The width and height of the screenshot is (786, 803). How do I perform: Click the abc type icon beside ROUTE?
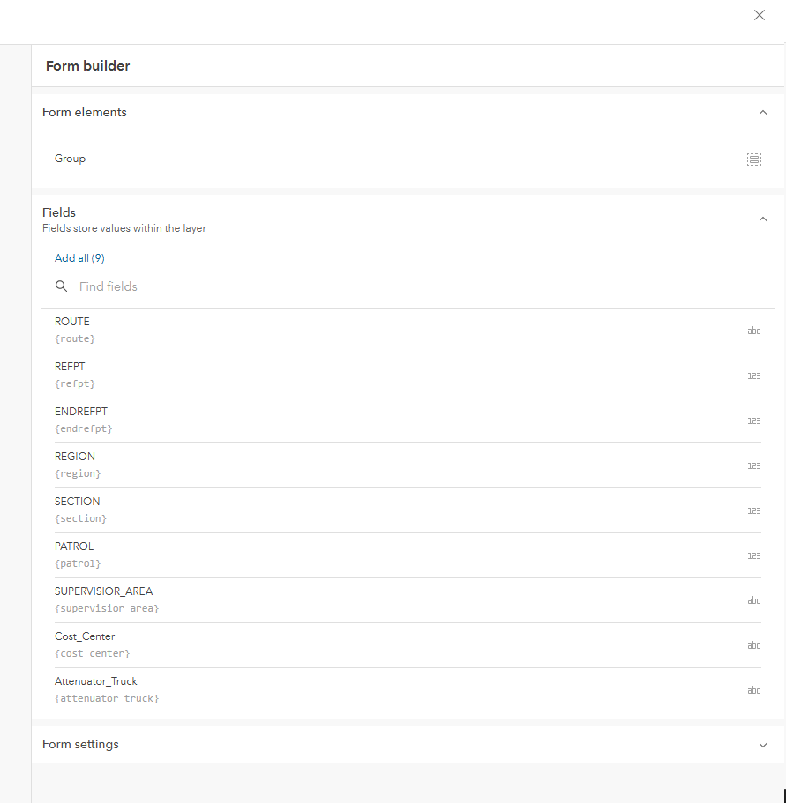pos(754,331)
